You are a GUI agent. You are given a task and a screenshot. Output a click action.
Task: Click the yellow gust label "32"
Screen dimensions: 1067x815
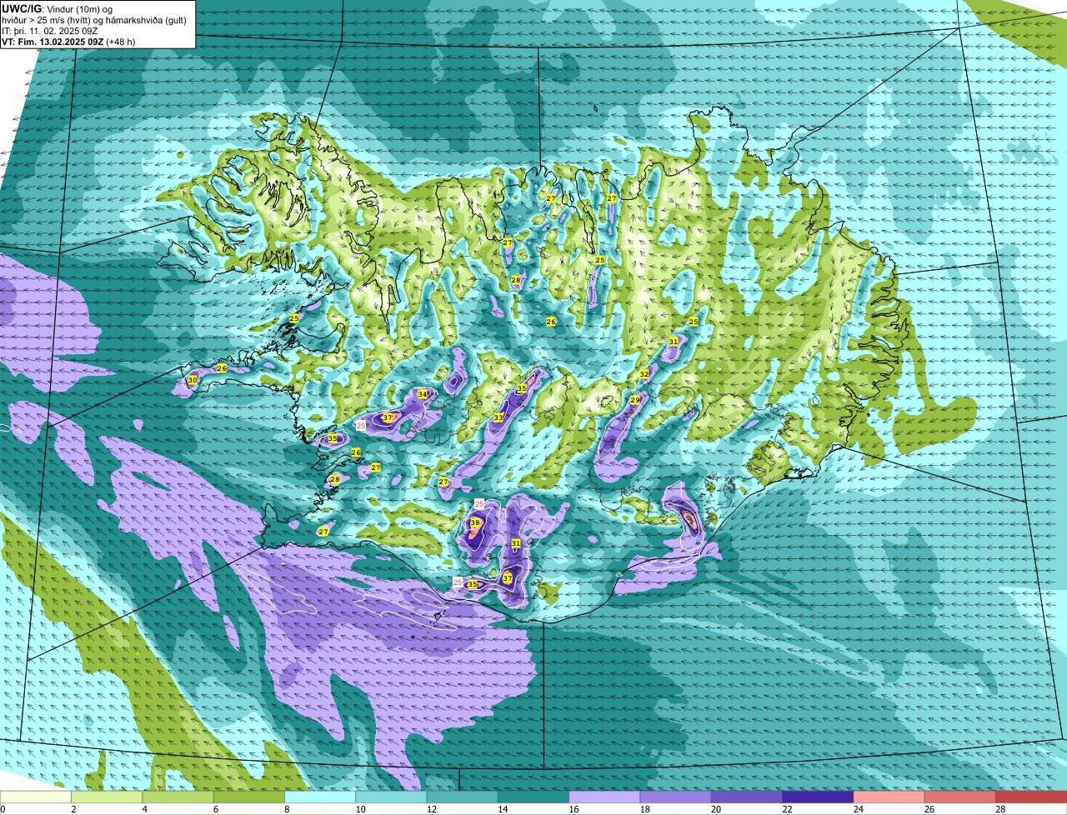point(644,375)
